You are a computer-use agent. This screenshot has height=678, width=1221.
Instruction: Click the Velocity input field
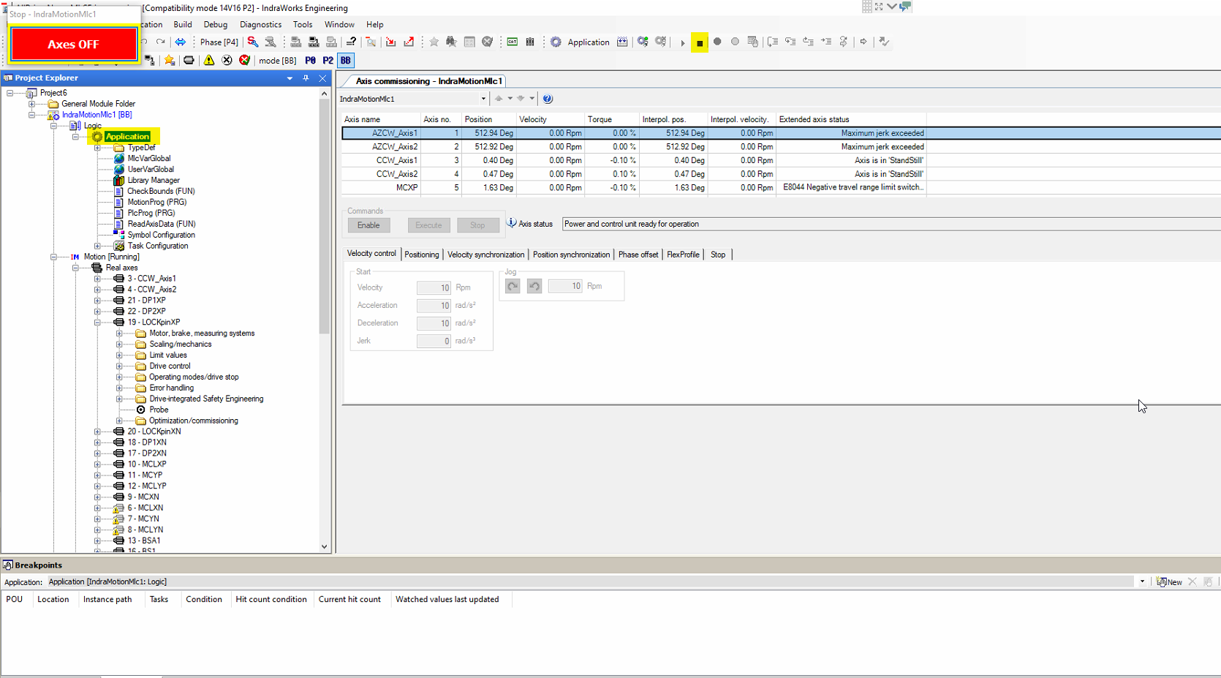tap(434, 287)
